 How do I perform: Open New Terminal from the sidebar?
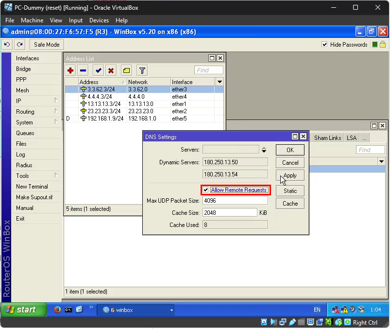[x=32, y=187]
